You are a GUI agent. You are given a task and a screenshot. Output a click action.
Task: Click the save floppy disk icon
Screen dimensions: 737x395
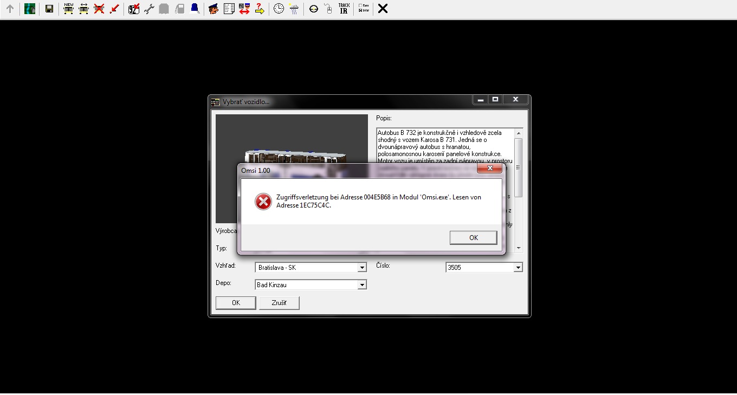(49, 9)
